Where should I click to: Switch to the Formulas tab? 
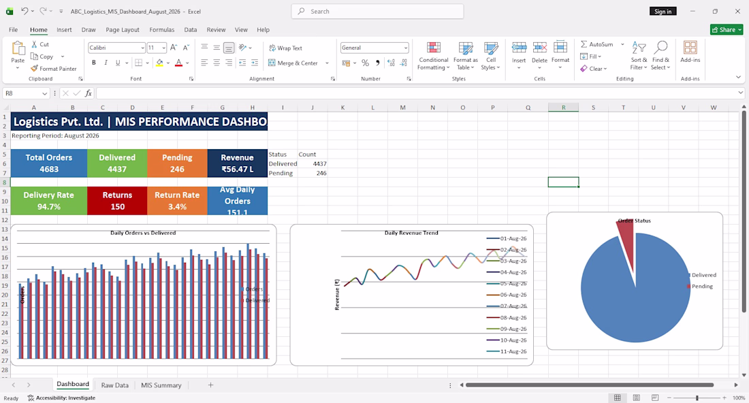pos(162,29)
